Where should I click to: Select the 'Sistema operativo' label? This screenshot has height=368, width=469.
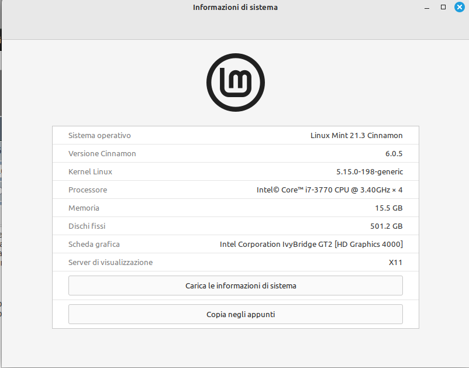99,136
